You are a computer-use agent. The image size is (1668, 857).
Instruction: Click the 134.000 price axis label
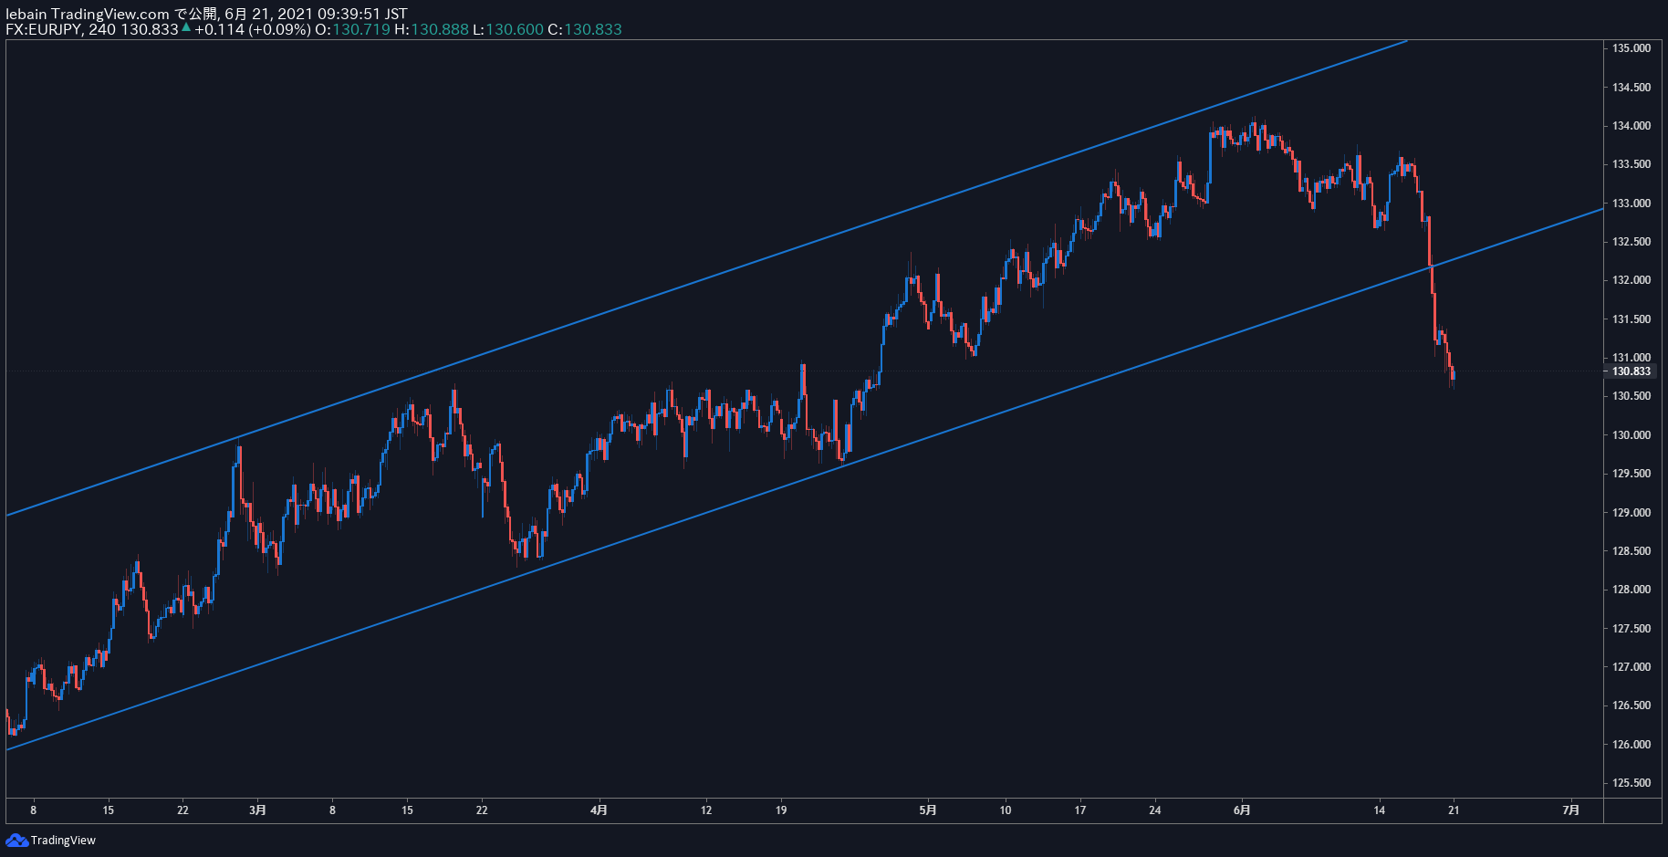click(x=1632, y=126)
